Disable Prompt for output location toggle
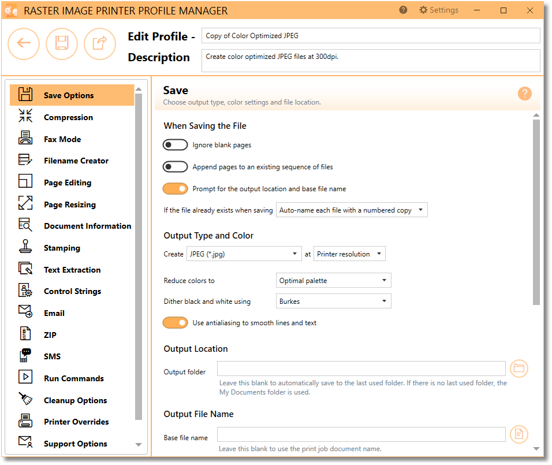The height and width of the screenshot is (465, 552). [175, 189]
